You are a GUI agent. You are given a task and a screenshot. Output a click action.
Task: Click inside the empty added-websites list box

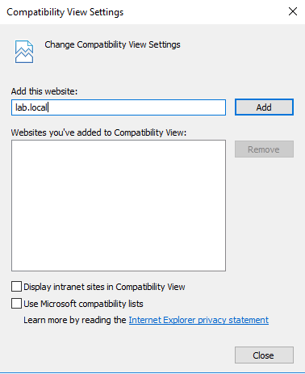pos(119,205)
